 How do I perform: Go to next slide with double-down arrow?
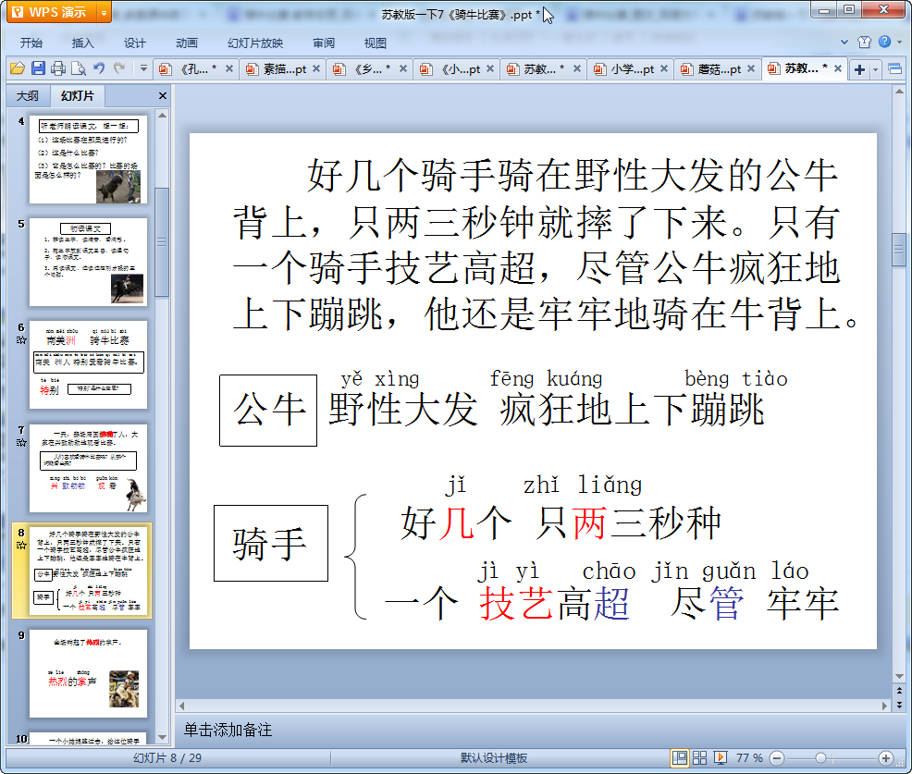pos(899,705)
